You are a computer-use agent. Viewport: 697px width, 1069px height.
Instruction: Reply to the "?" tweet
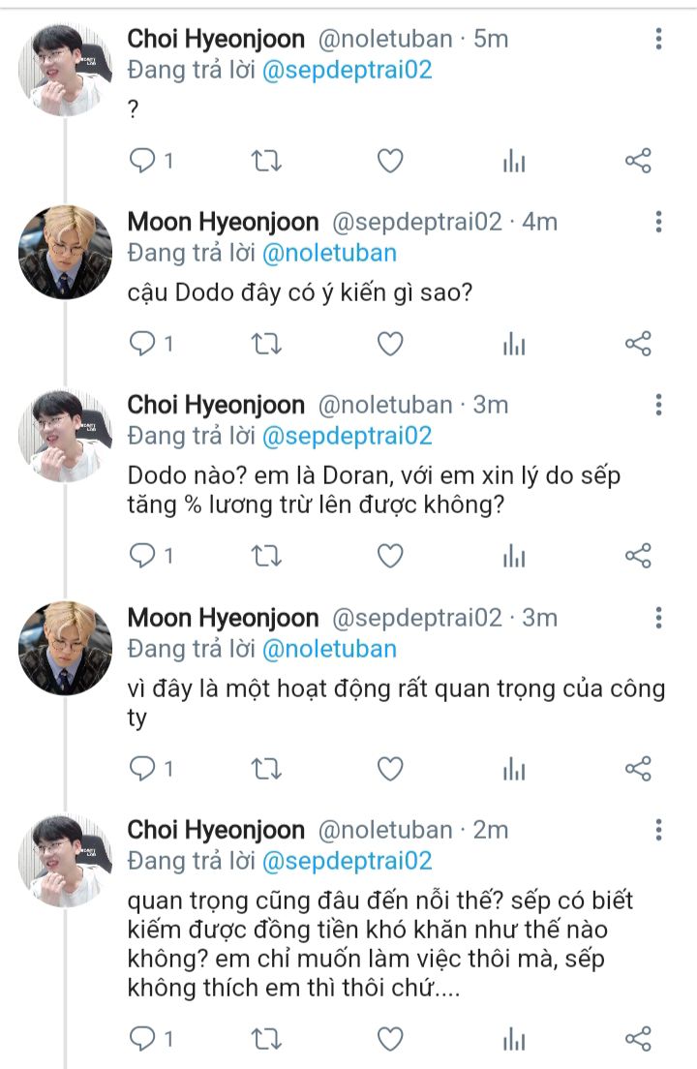pyautogui.click(x=143, y=161)
